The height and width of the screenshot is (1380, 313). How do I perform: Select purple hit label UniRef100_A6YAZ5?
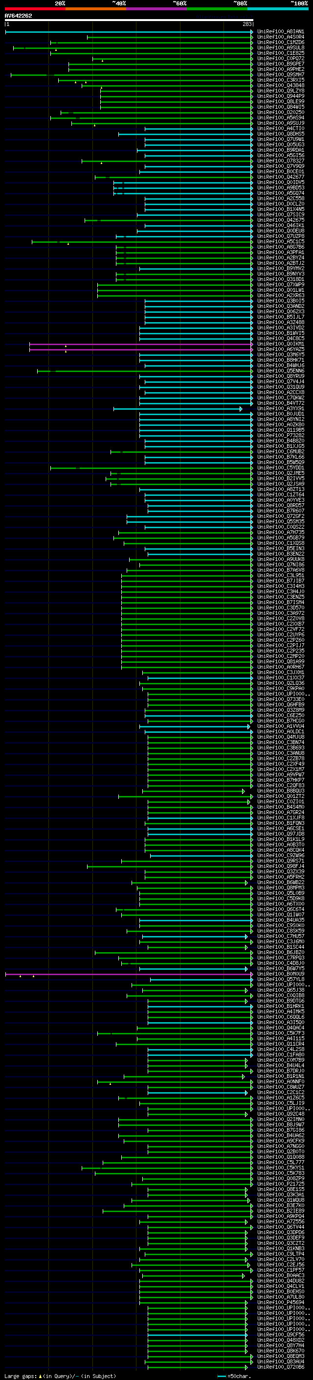point(281,350)
